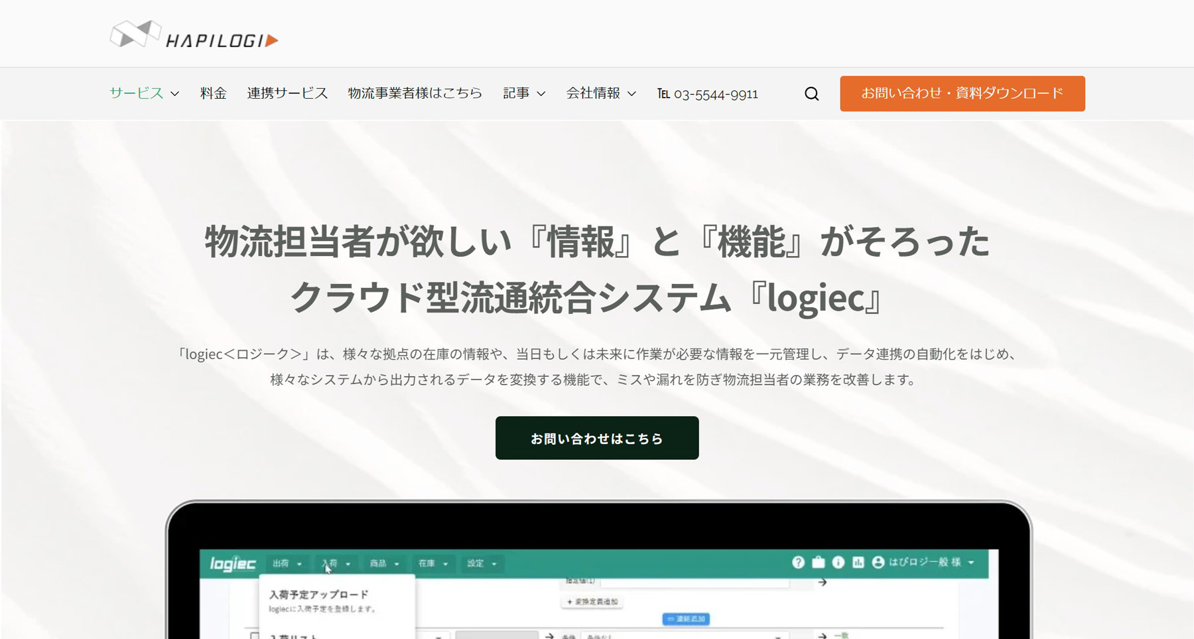
Task: Expand the 記事 dropdown chevron
Action: coord(541,94)
